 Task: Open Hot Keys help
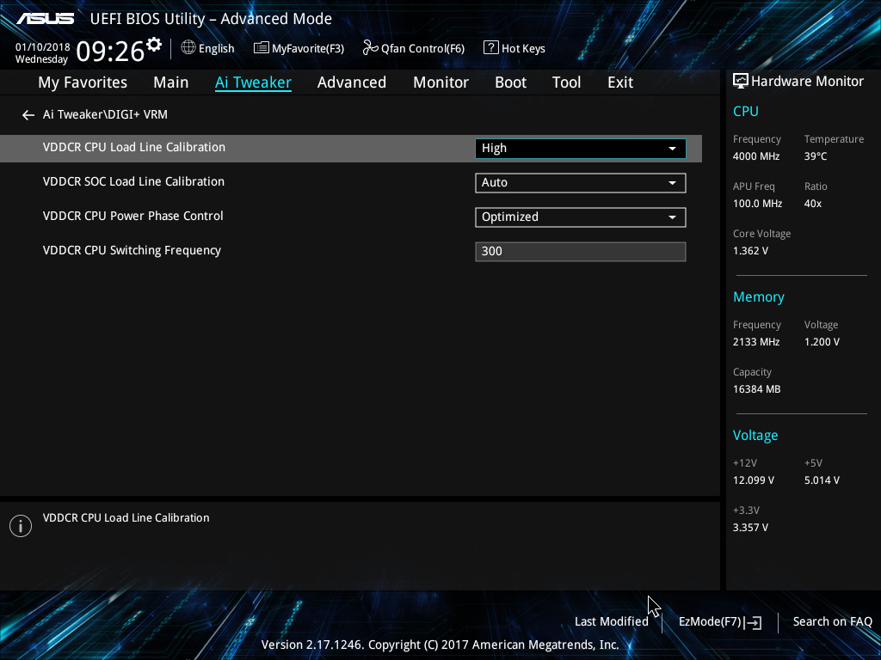tap(514, 48)
